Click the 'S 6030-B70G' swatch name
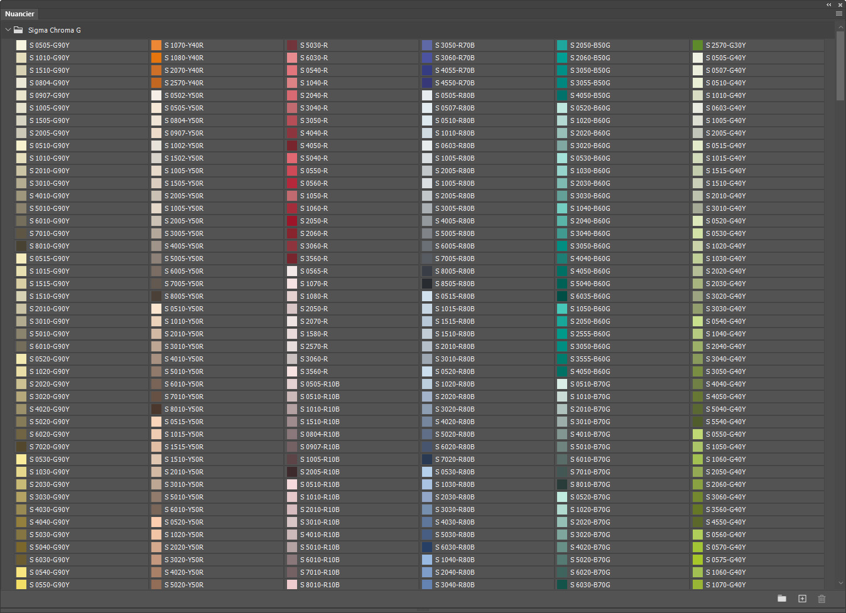 (x=590, y=585)
